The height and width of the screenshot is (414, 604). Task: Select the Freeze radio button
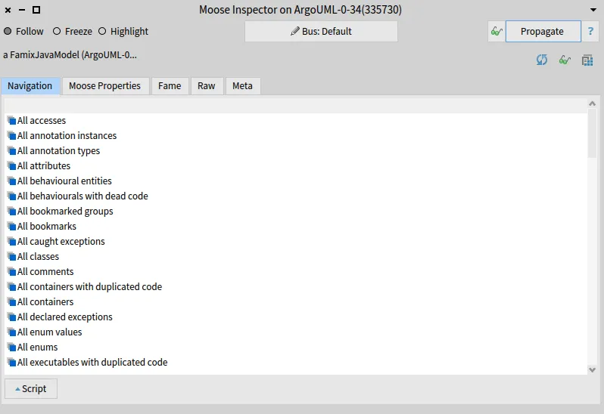point(57,32)
